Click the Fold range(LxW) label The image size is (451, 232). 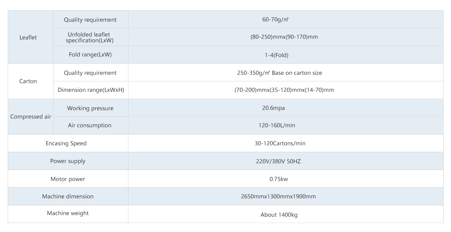tap(90, 55)
